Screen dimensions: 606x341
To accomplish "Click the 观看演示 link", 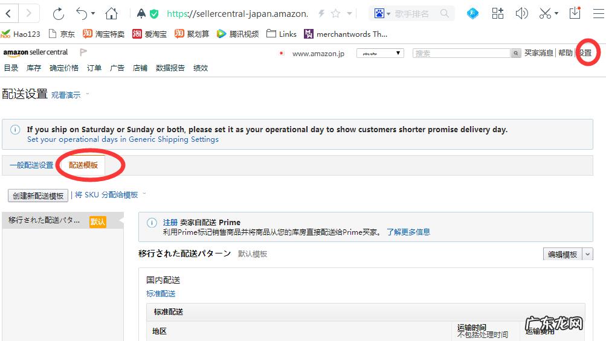I will click(x=66, y=95).
